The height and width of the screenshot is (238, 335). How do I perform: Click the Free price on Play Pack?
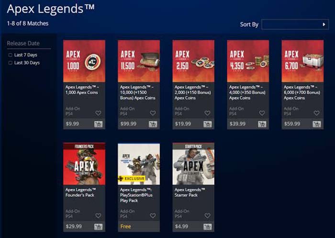125,226
